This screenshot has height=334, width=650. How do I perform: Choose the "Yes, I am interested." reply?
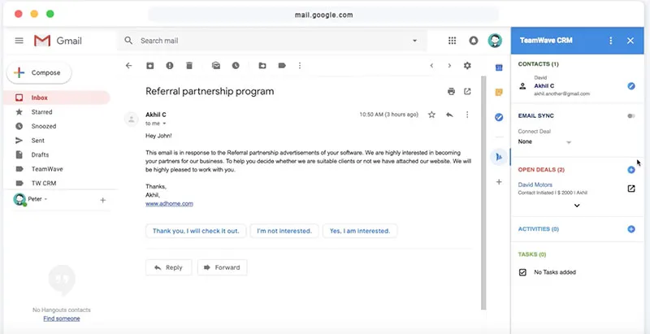coord(360,231)
